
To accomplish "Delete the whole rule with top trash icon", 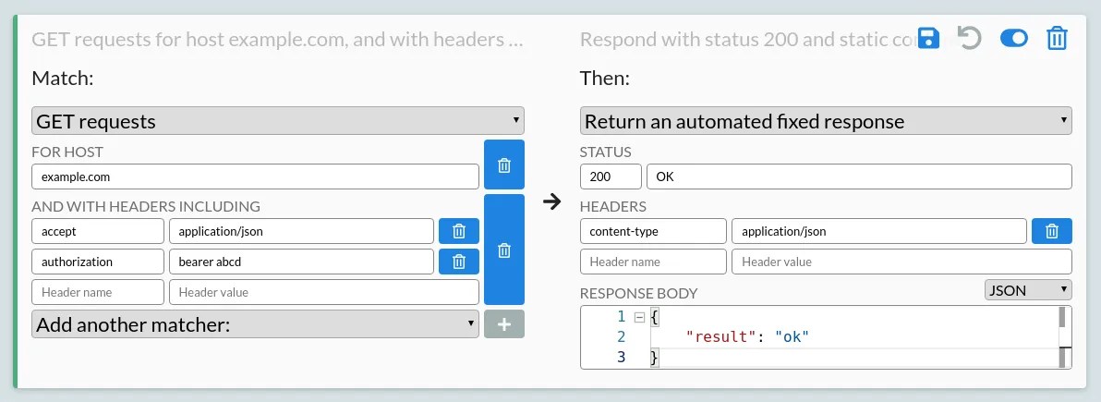I will (1057, 38).
